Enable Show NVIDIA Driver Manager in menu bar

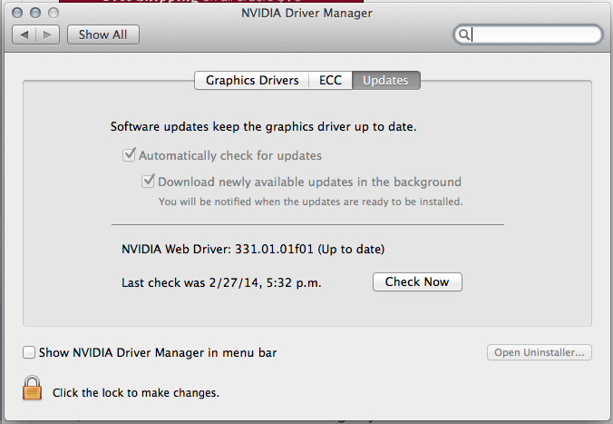tap(29, 352)
